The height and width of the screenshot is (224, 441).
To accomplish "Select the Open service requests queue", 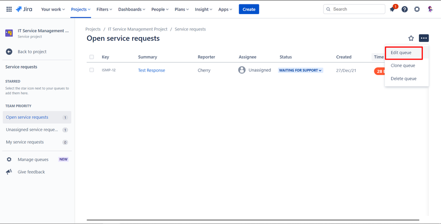I will [37, 117].
